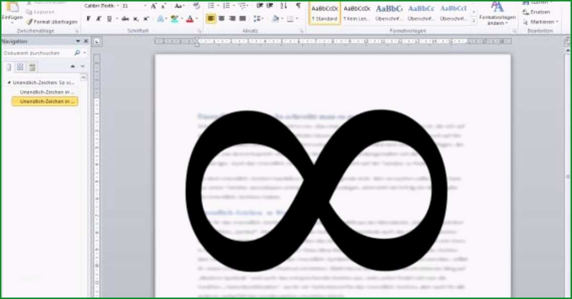Open the Navigation pane options arrow

click(78, 41)
